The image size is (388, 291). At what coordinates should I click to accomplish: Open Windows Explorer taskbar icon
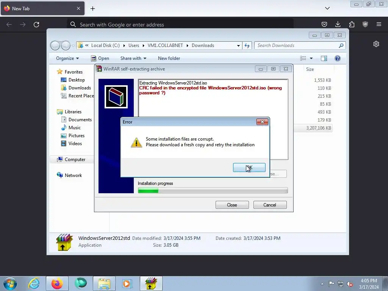(x=104, y=283)
